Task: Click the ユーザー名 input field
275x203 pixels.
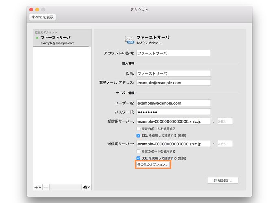Action: click(x=173, y=103)
